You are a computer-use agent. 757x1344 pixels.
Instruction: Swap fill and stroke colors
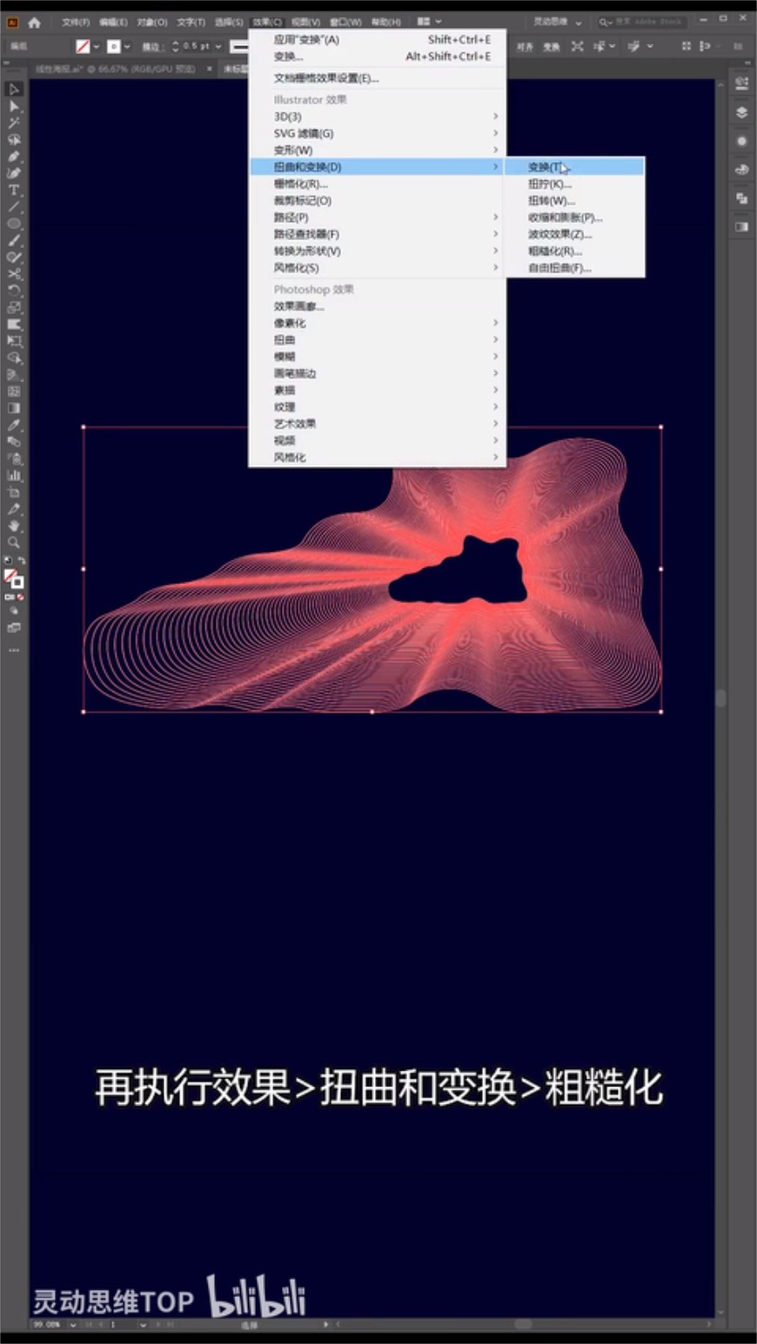coord(21,561)
